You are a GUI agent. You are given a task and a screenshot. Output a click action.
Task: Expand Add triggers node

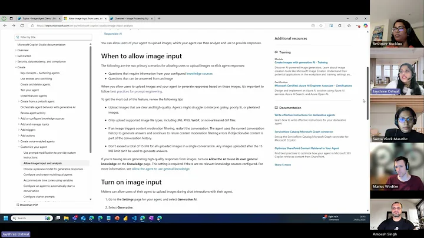19,130
